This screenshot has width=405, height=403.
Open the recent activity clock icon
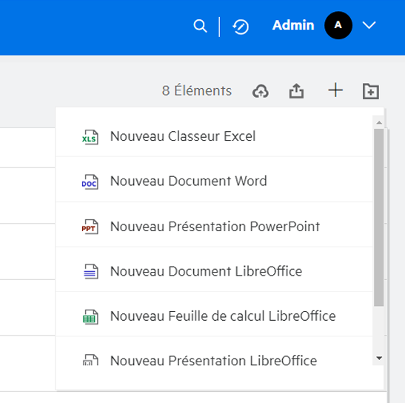(241, 27)
